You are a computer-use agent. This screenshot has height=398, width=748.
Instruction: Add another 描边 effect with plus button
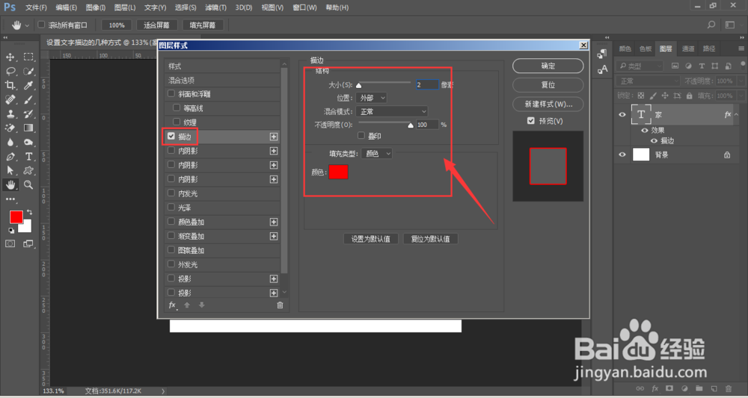[x=274, y=137]
